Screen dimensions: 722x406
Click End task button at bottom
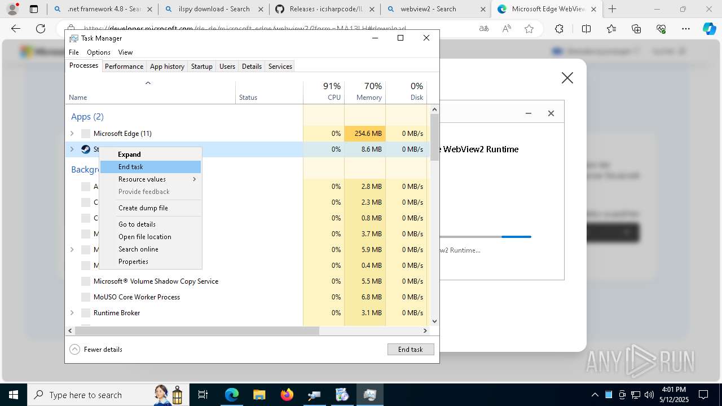411,350
